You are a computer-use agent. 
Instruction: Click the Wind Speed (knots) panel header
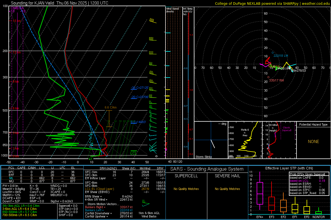point(173,10)
